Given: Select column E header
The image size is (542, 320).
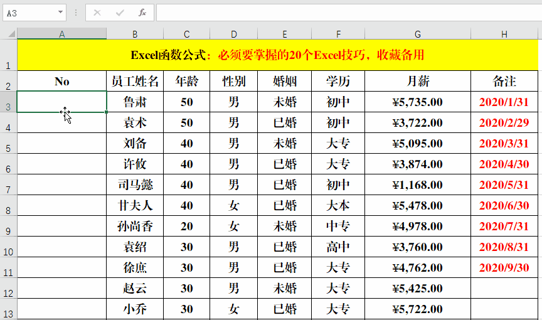Looking at the screenshot, I should [284, 34].
